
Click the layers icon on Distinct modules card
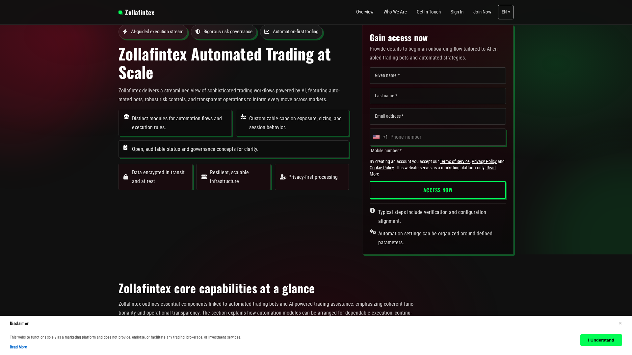[126, 117]
